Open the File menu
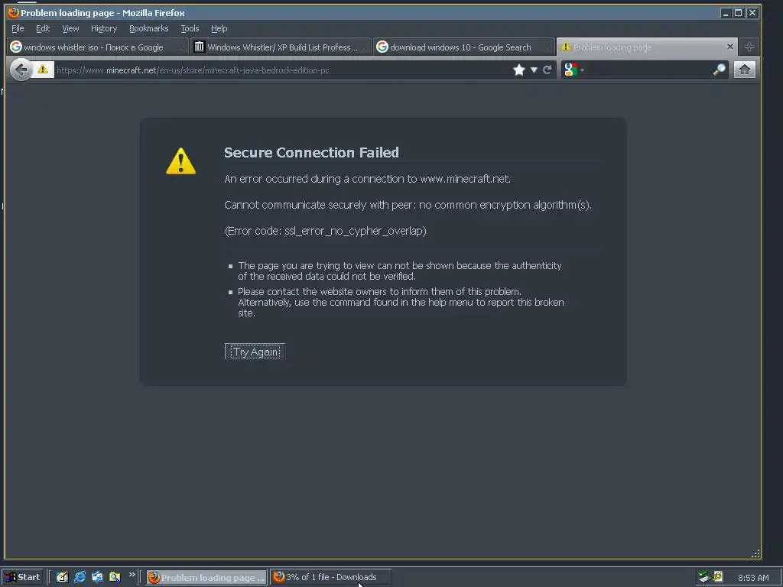 point(18,28)
